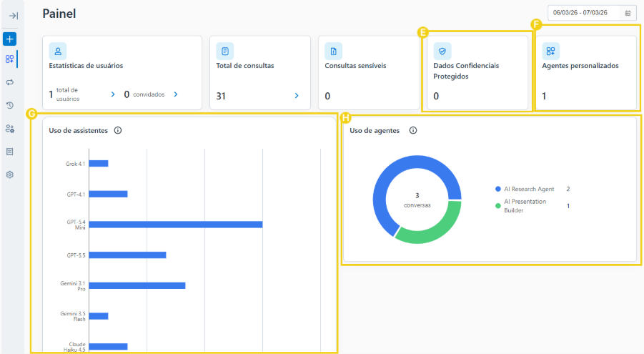Viewport: 644px width, 354px height.
Task: Click the GPT-5.4 Mini axis label
Action: tap(76, 225)
